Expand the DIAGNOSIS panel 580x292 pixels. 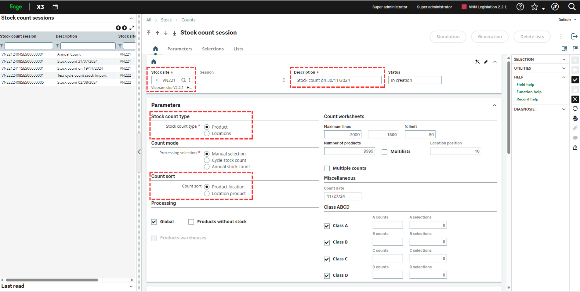(564, 109)
